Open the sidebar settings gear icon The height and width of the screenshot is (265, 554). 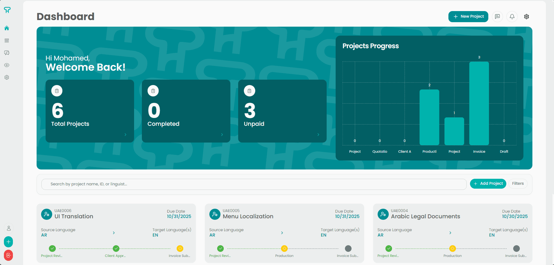coord(7,77)
